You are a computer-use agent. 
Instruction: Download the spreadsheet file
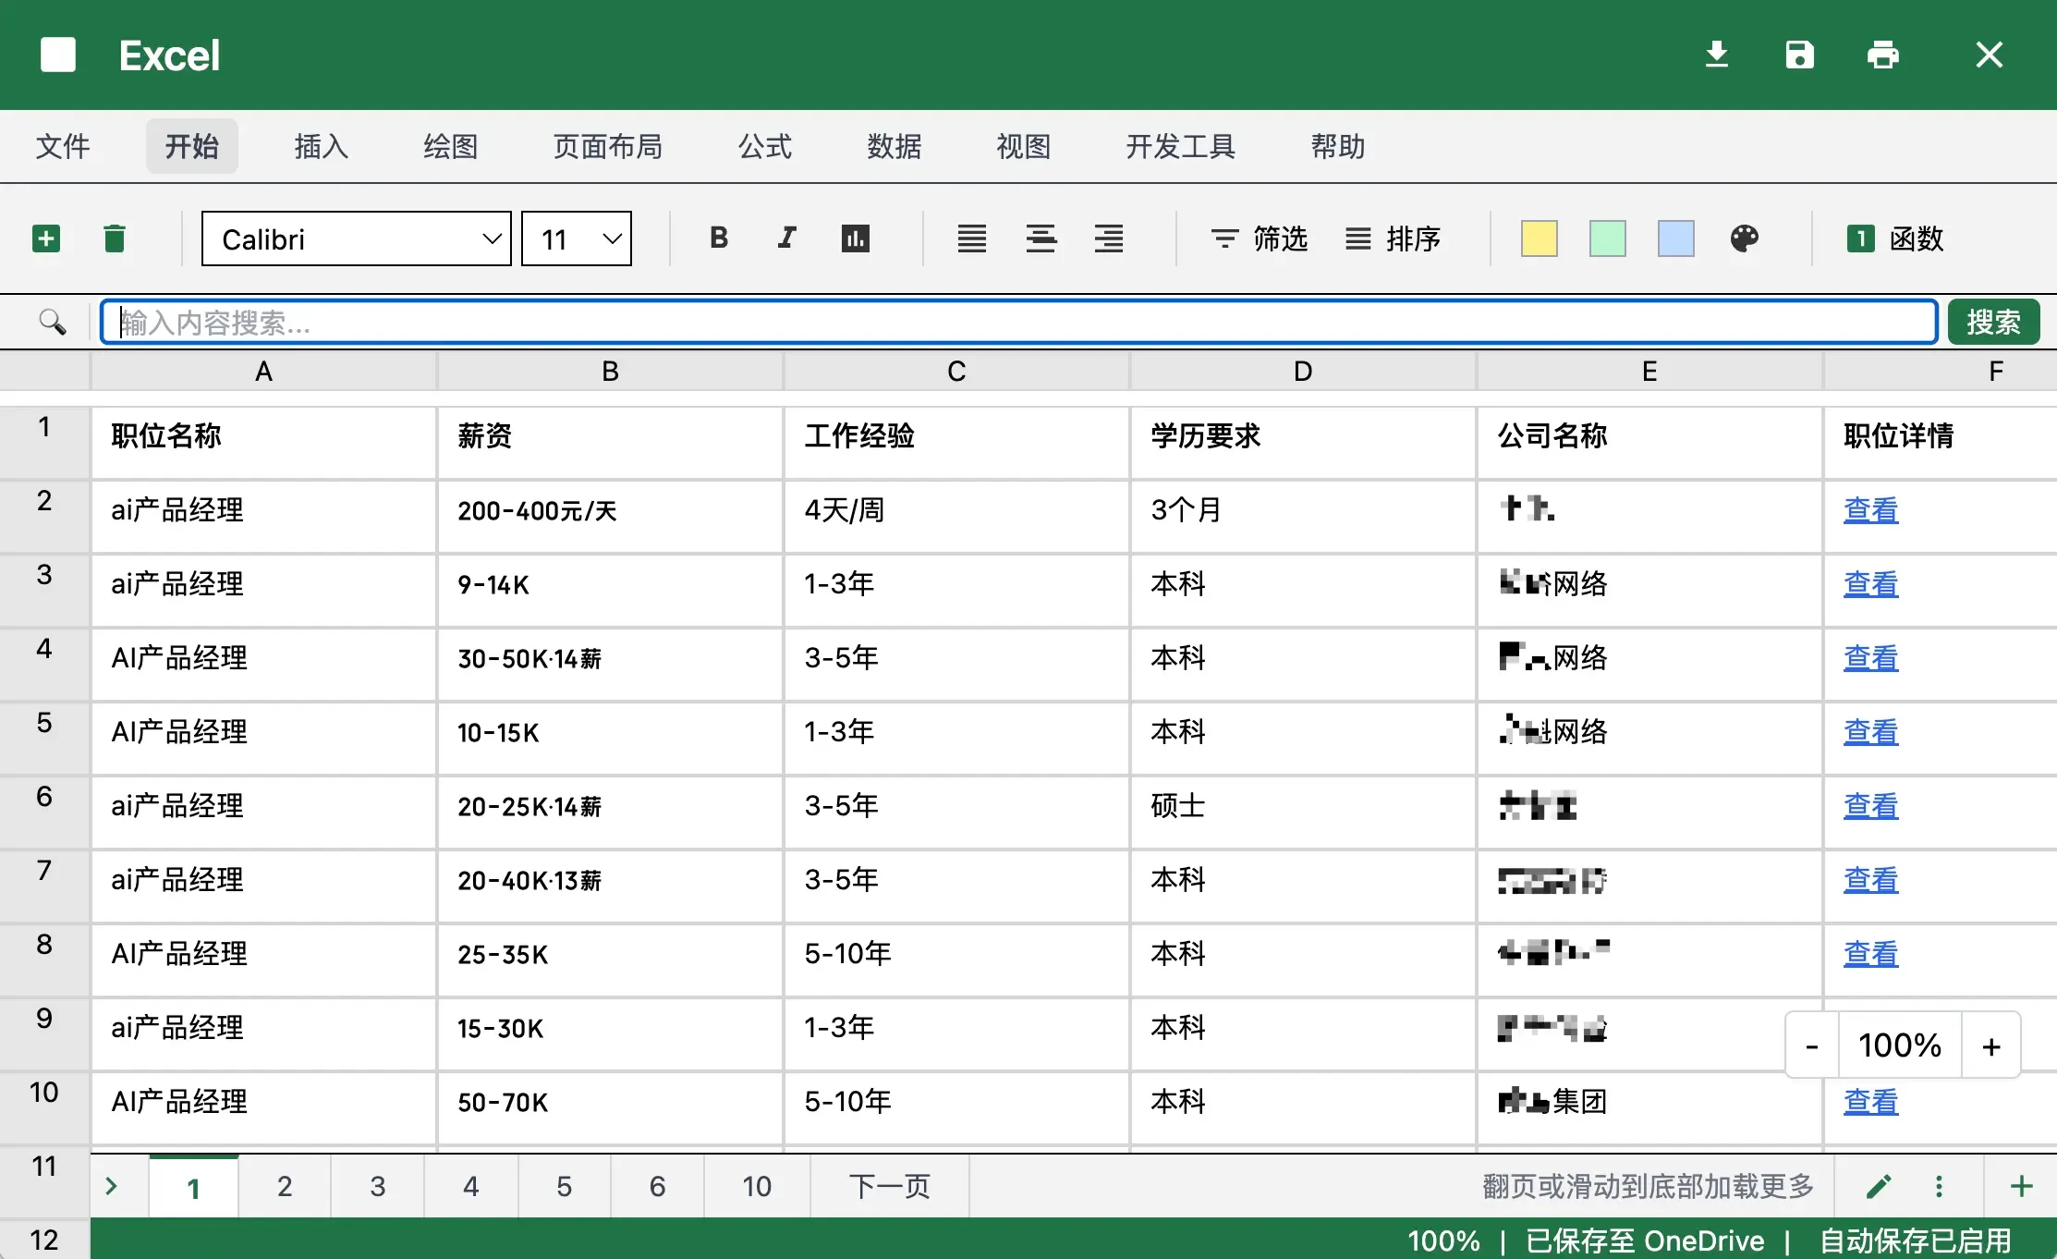1717,55
